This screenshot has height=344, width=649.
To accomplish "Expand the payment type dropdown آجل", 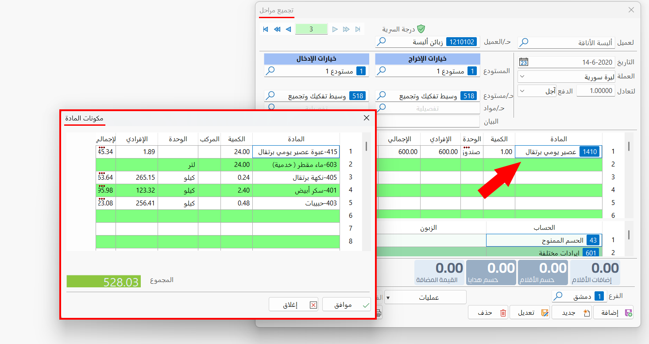I will tap(523, 91).
